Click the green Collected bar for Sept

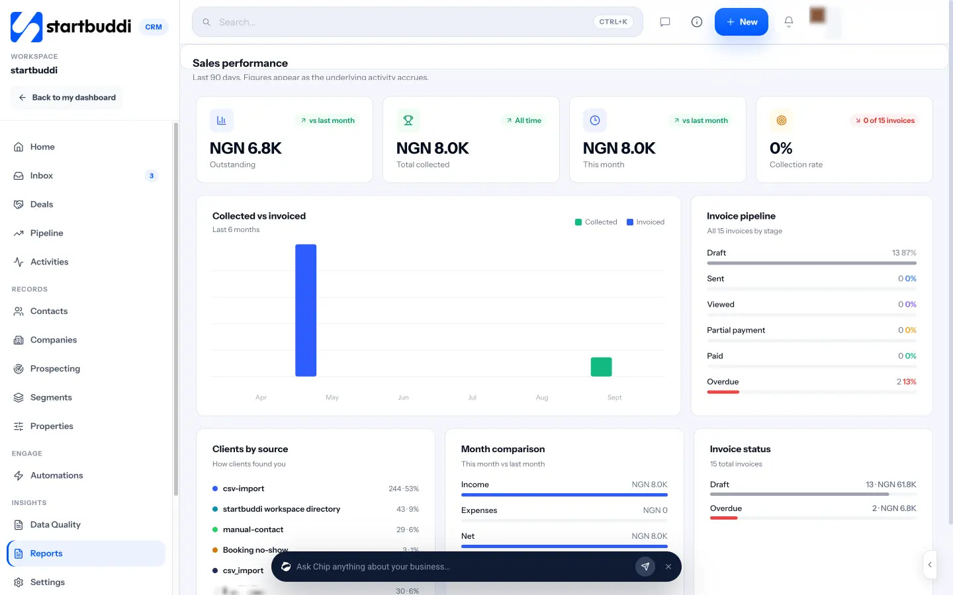point(601,367)
